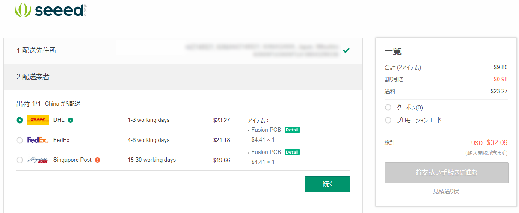Viewport: 519px width, 213px height.
Task: Open the orange Singapore Post warning icon
Action: point(98,160)
